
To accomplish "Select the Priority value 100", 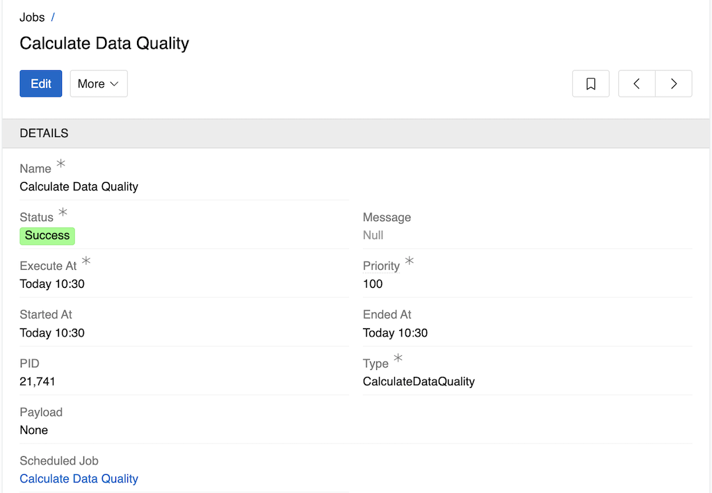I will coord(373,284).
